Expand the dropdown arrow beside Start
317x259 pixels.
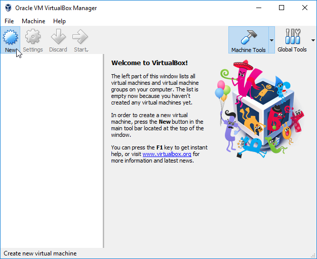(88, 50)
